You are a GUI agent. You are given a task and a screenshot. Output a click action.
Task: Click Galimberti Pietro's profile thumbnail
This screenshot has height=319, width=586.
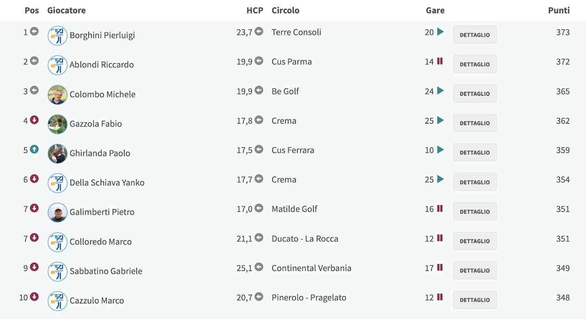pos(58,212)
